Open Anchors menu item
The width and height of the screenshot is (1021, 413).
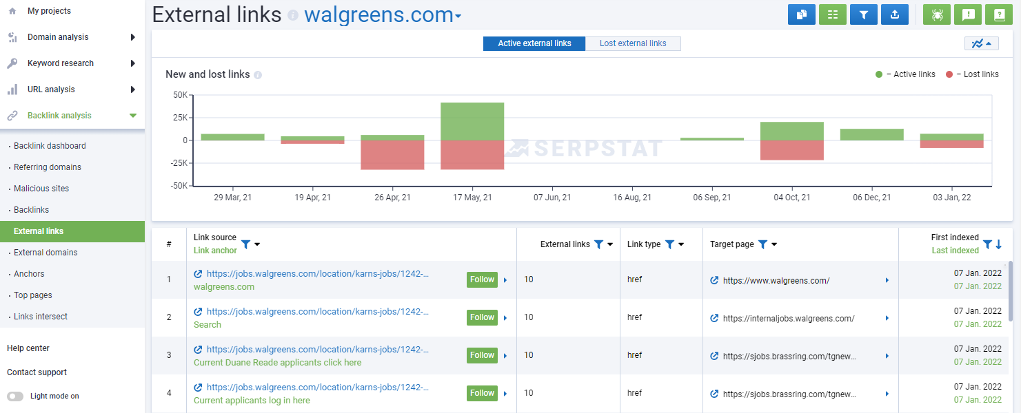click(x=29, y=274)
